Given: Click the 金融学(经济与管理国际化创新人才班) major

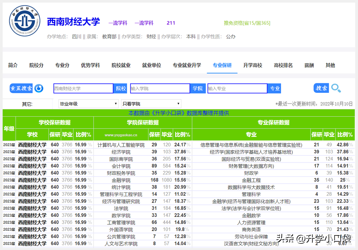Looking at the screenshot, I should pyautogui.click(x=251, y=201).
